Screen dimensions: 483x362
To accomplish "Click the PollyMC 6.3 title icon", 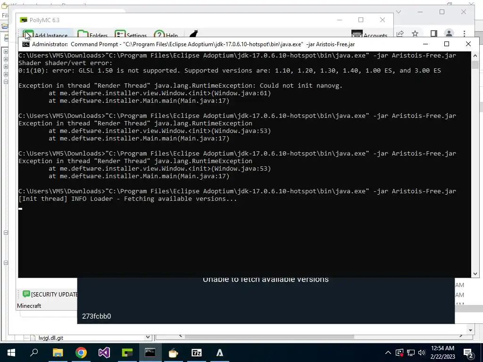I will [x=24, y=20].
